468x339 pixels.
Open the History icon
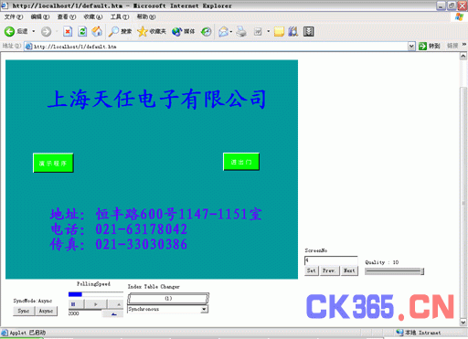click(x=207, y=31)
